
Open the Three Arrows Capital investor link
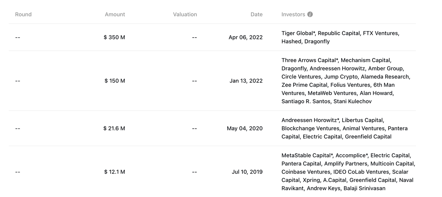click(x=308, y=60)
